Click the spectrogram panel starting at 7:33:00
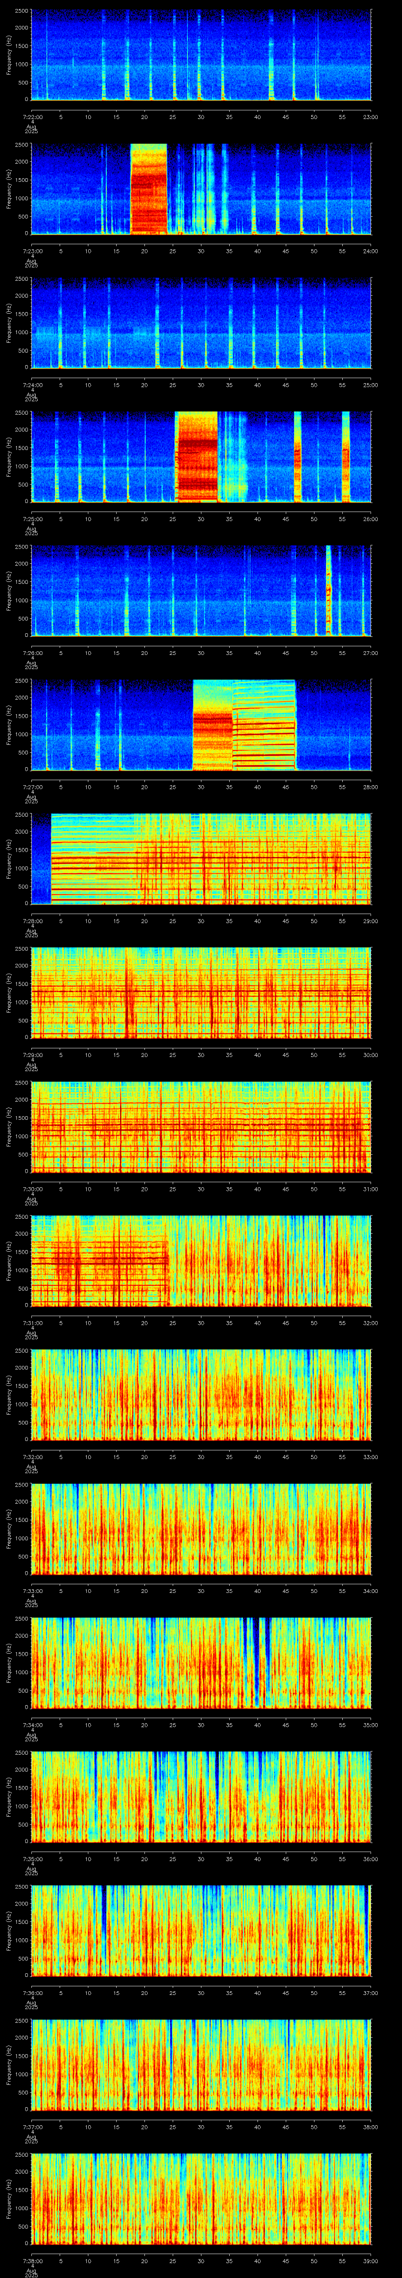This screenshot has height=2278, width=402. tap(201, 1528)
